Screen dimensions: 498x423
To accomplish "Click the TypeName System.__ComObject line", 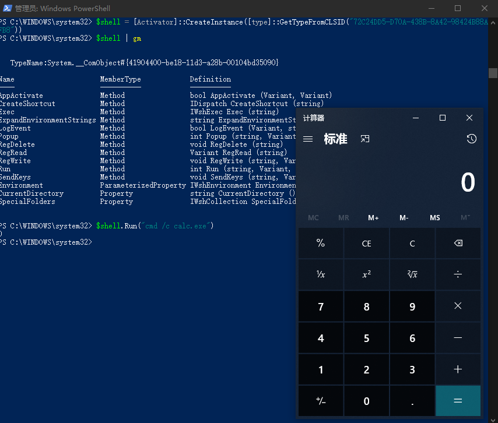I will [x=144, y=63].
